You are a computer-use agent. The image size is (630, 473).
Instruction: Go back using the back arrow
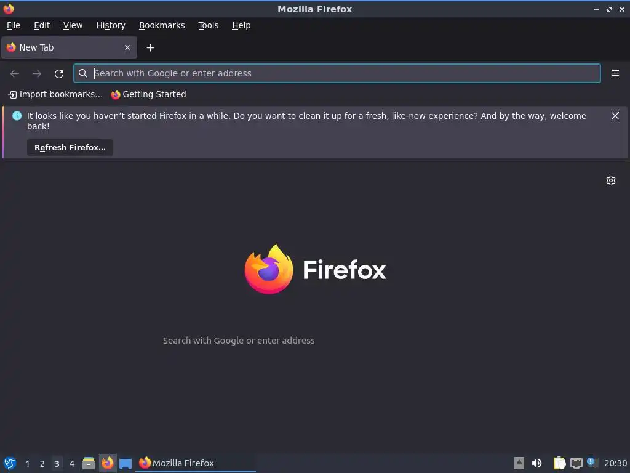click(15, 74)
